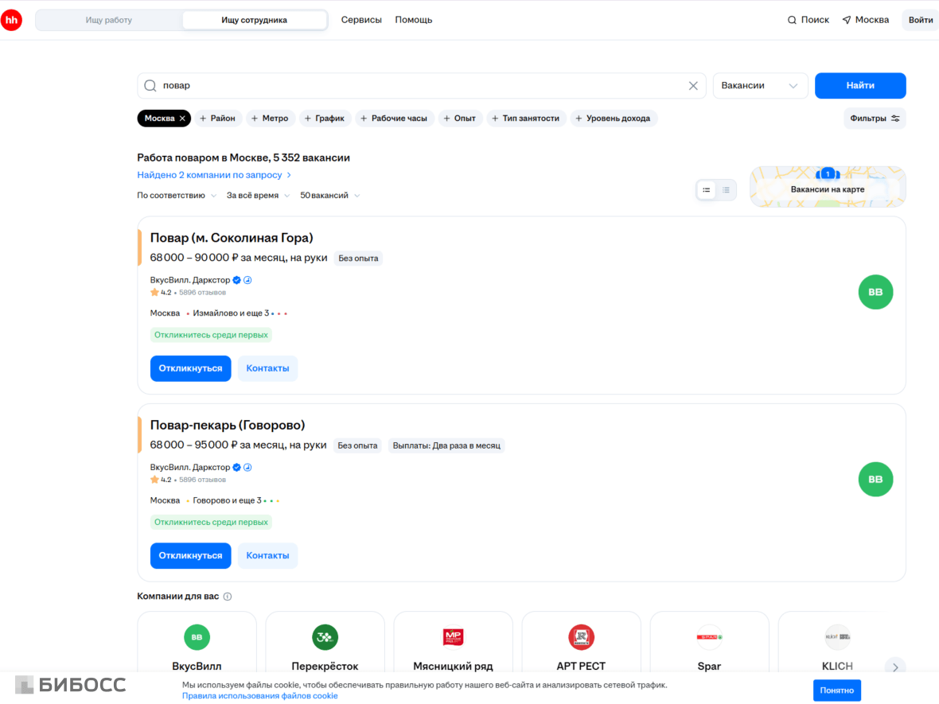Click Откликнуться on Повар-пекарь vacancy
Image resolution: width=939 pixels, height=704 pixels.
(x=190, y=555)
